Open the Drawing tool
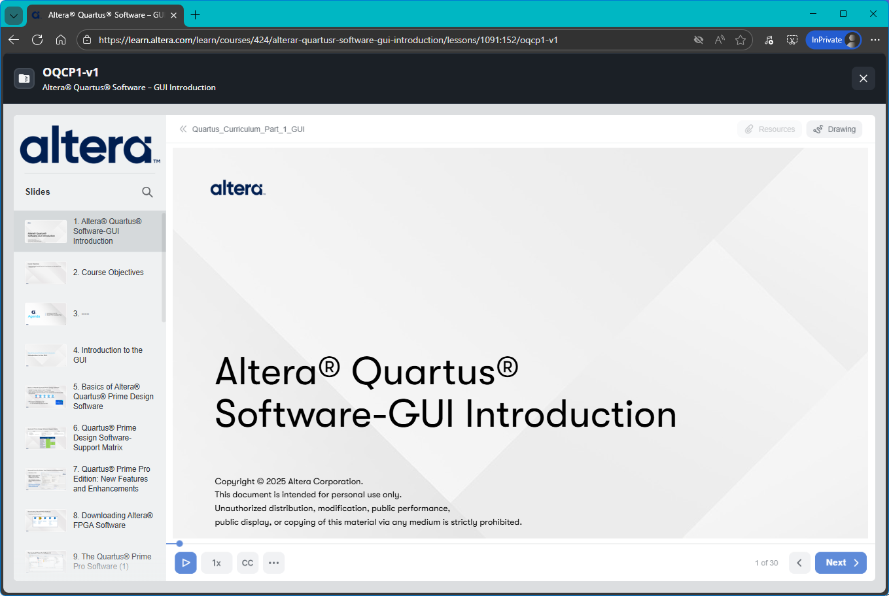The height and width of the screenshot is (596, 889). click(834, 129)
